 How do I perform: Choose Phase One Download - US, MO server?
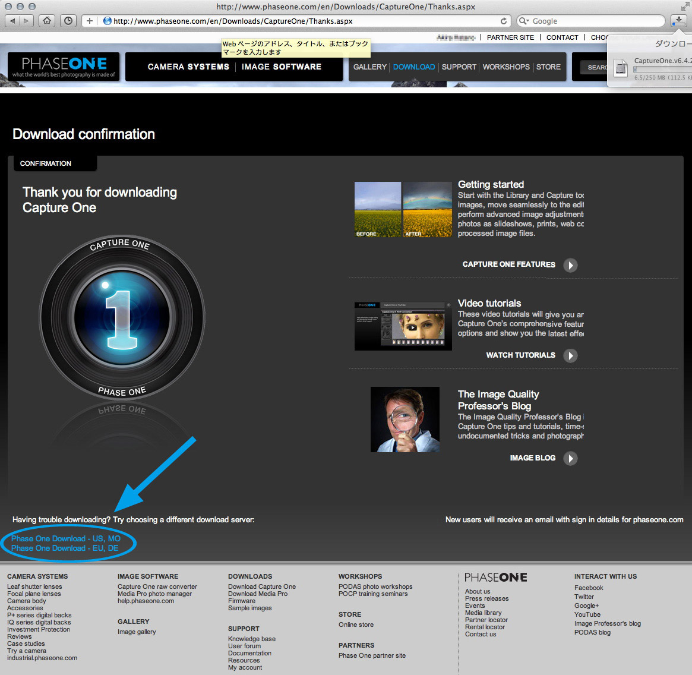[66, 538]
